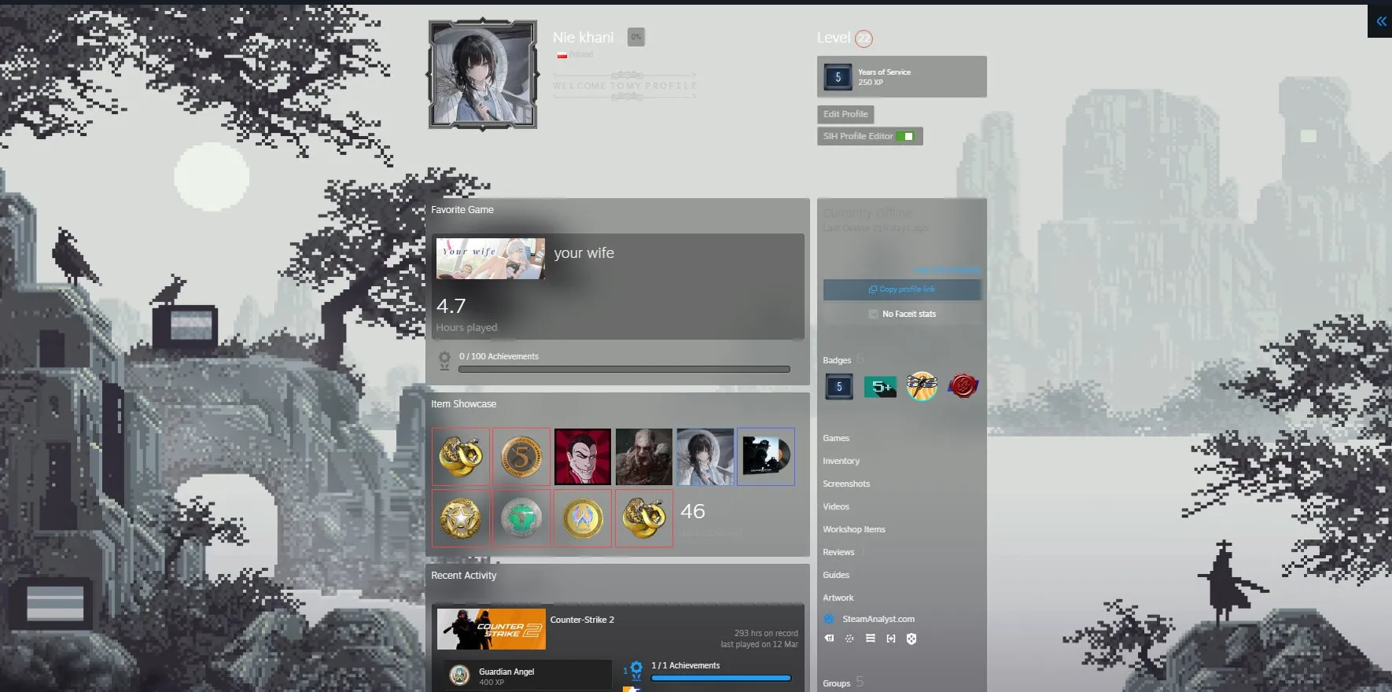Open the Guides link
1392x692 pixels.
[836, 575]
